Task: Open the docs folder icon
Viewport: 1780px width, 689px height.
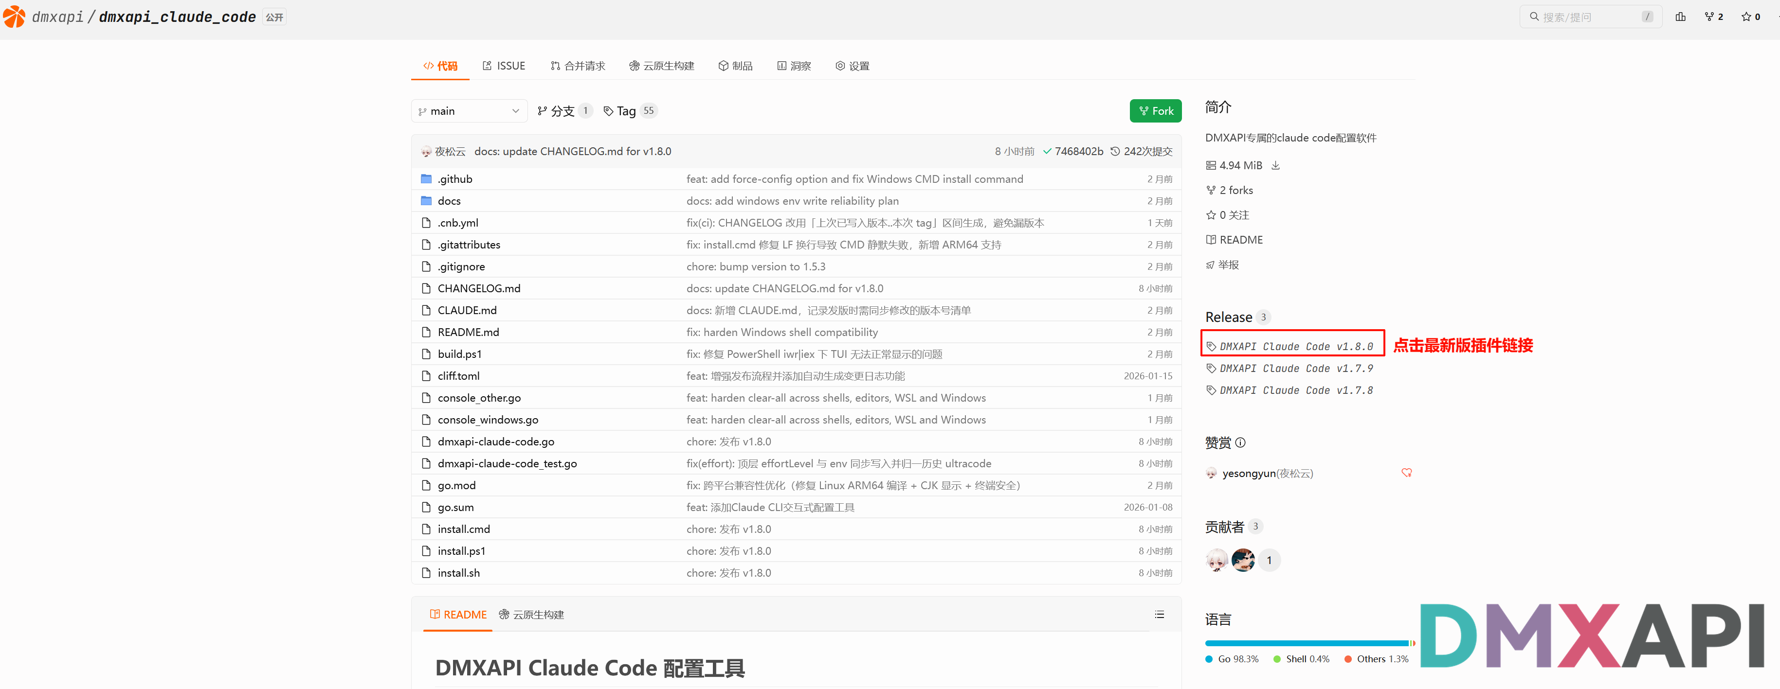Action: tap(426, 201)
